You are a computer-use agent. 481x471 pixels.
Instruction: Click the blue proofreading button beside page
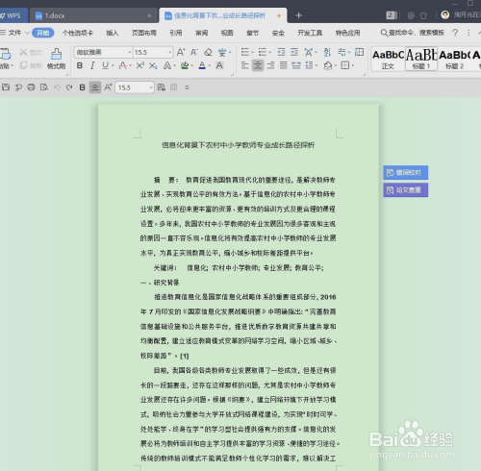(x=405, y=173)
